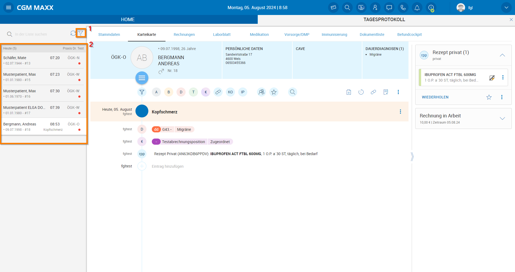Click the star favorites icon in Karteikarte toolbar
Viewport: 515px width, 272px height.
point(274,92)
